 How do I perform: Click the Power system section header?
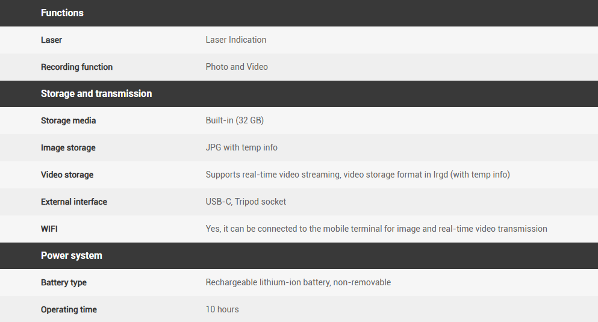[71, 255]
